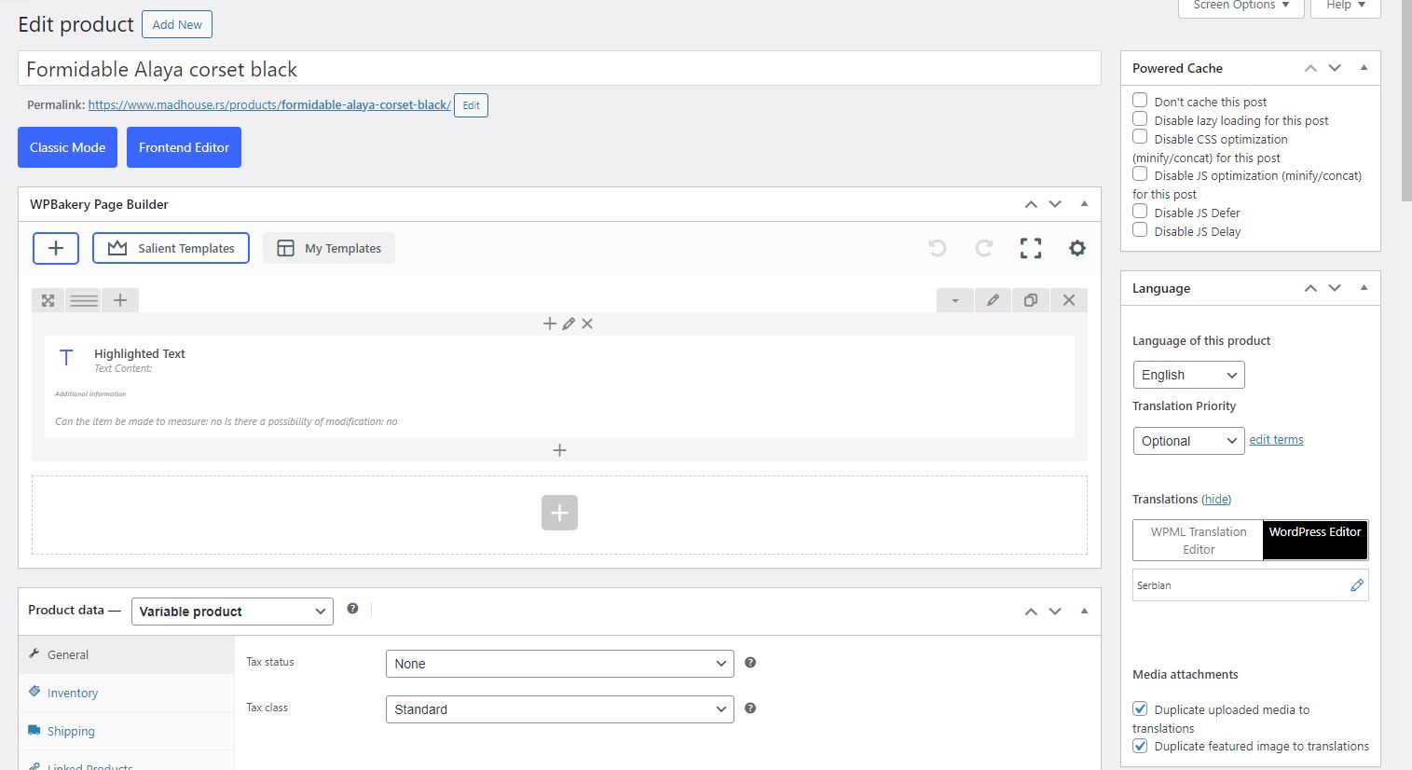Move the WPBakery Page Builder panel down

(1055, 204)
